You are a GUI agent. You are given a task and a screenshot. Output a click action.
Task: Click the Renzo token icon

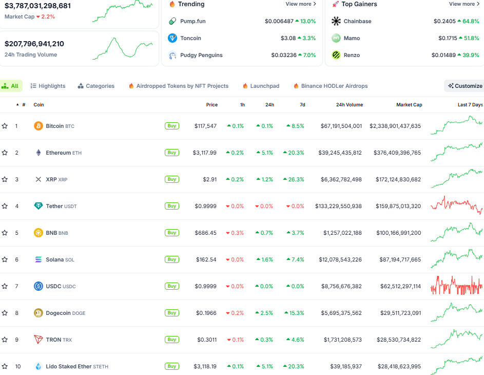tap(336, 54)
